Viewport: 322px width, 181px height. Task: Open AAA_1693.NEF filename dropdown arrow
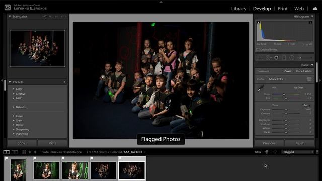144,152
